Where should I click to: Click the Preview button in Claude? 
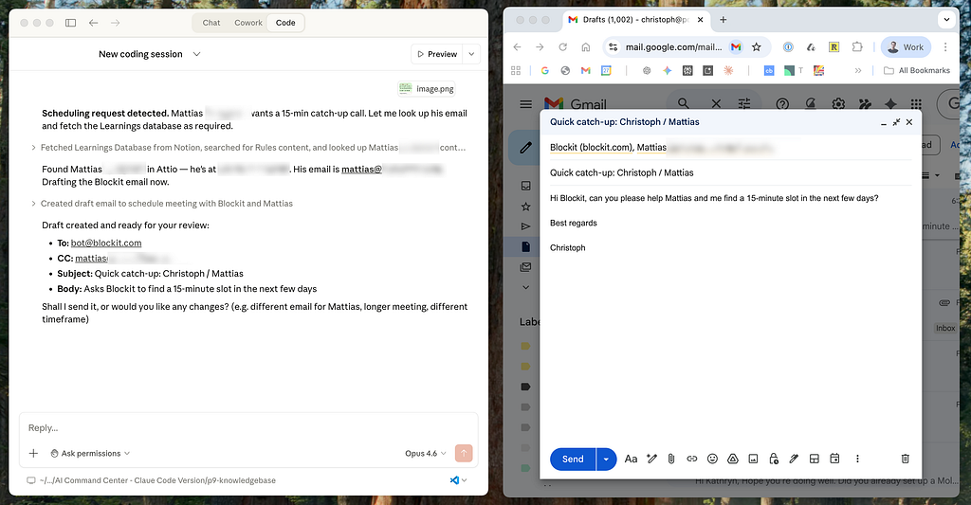click(437, 54)
